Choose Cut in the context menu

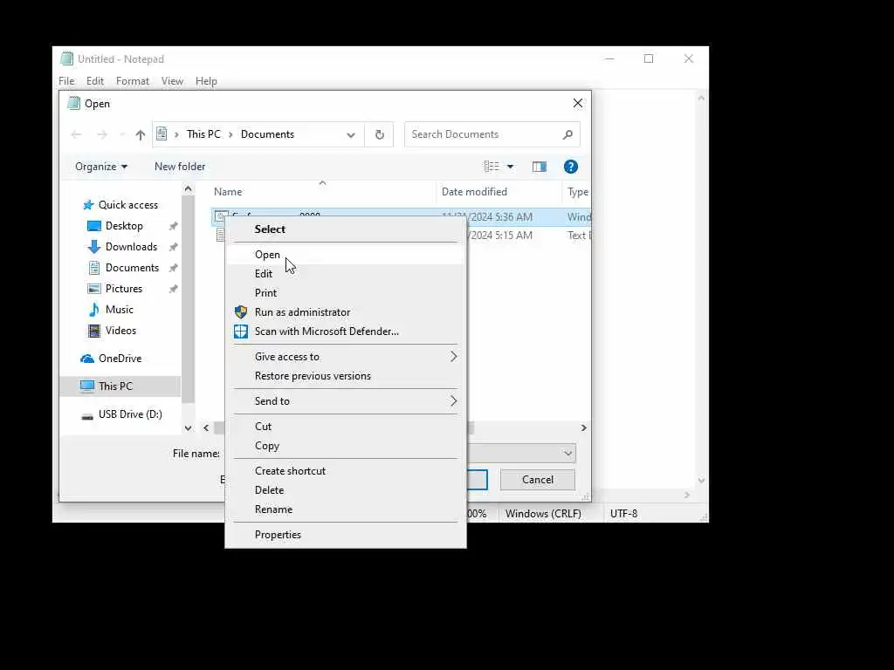[x=346, y=427]
